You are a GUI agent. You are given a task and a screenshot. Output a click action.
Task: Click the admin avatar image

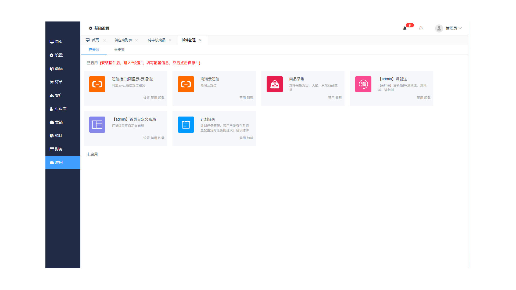[x=439, y=28]
